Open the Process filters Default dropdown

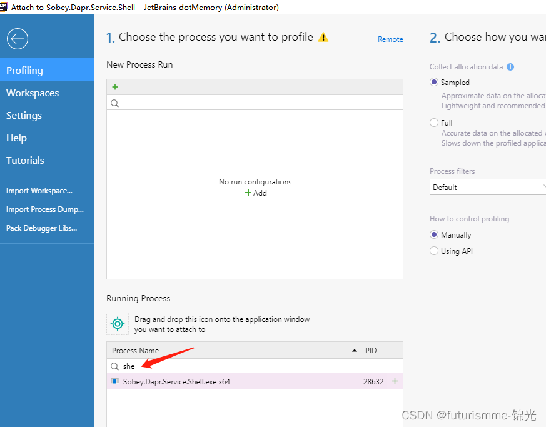click(488, 187)
